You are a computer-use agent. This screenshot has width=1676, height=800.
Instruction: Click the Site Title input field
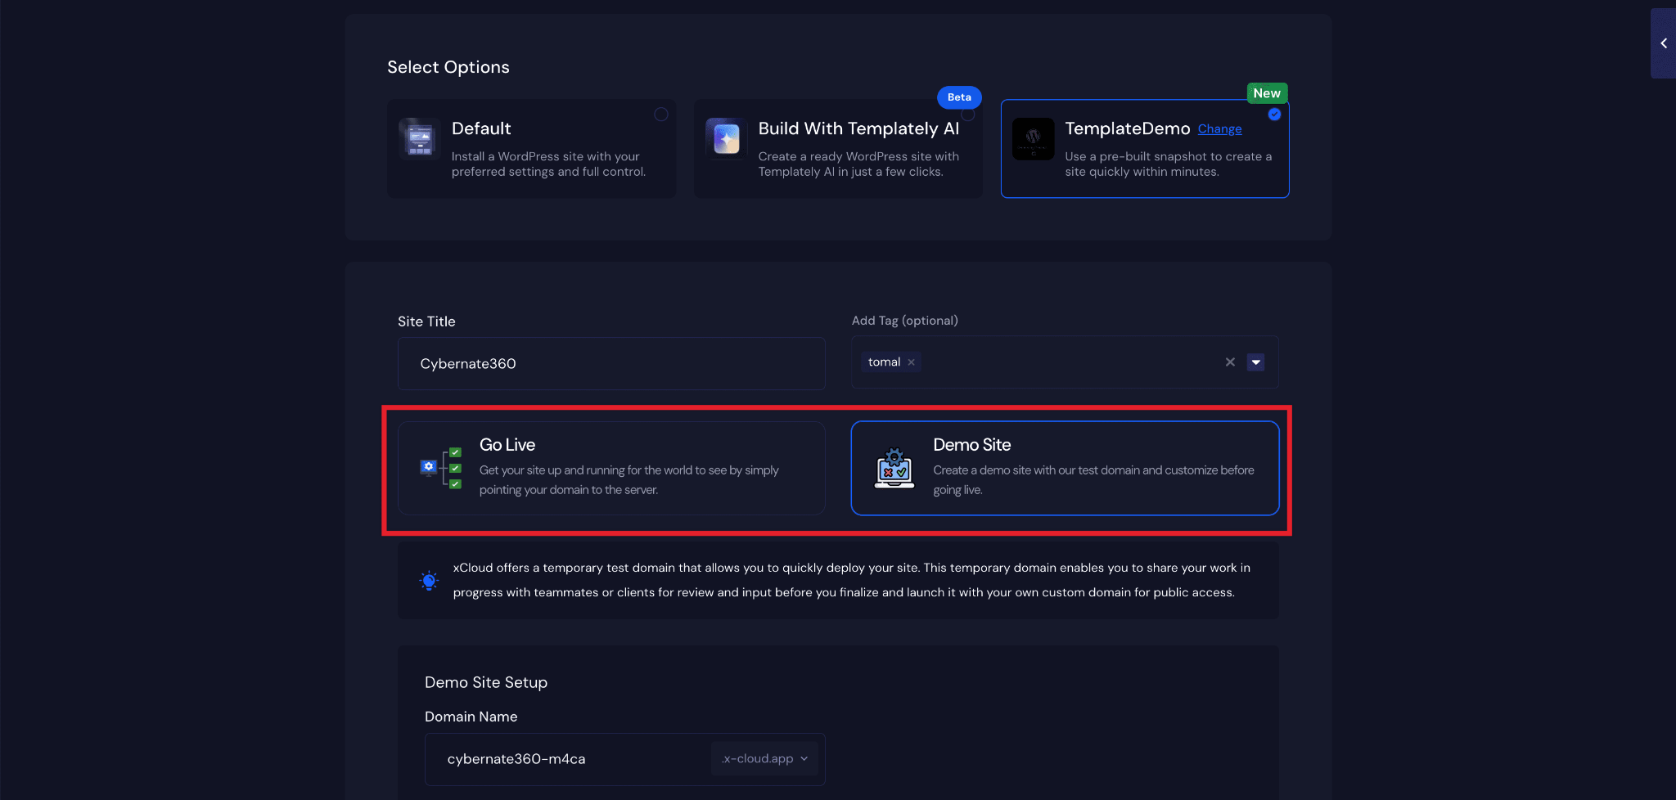(611, 363)
